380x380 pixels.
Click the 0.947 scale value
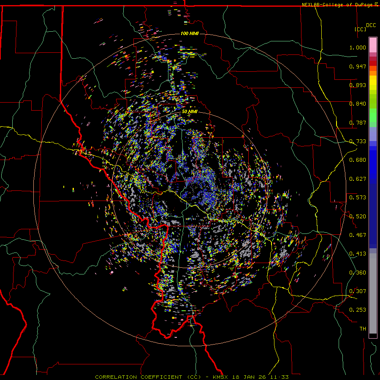[x=358, y=66]
